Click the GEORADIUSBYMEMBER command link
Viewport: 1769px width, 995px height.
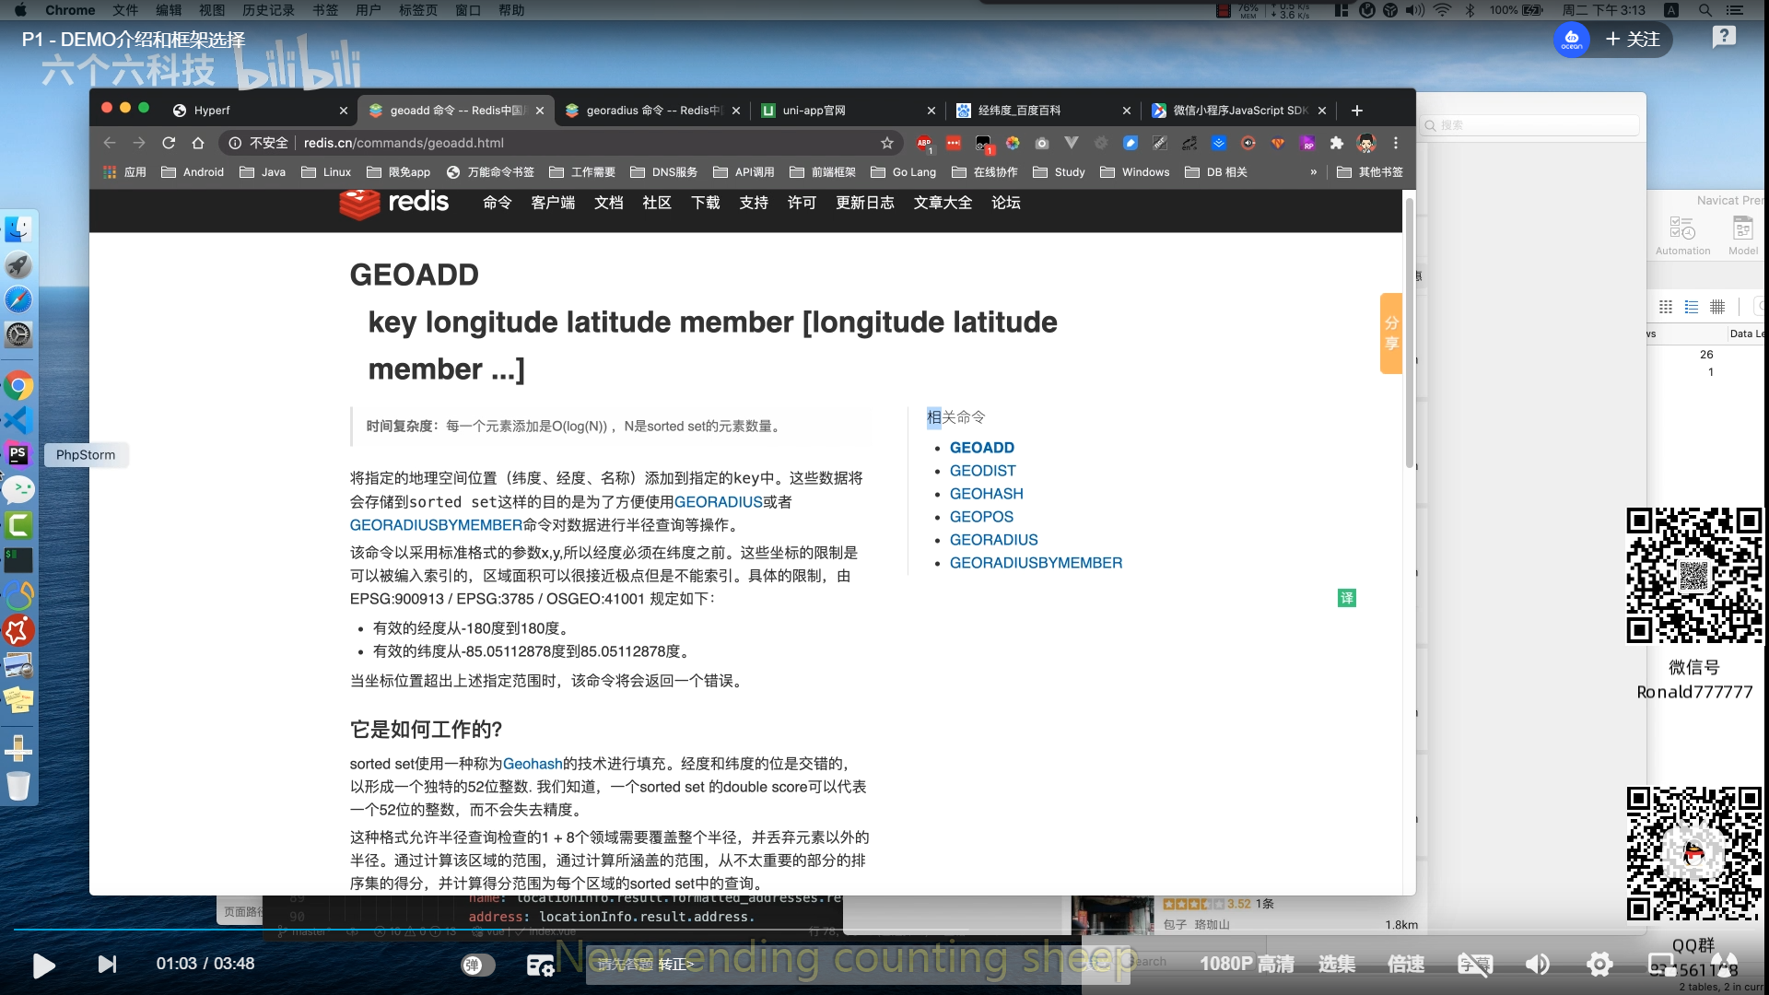point(1036,563)
